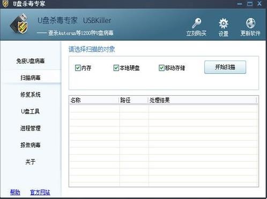This screenshot has width=267, height=199.
Task: Start scanning with the 开始扫描 button
Action: [x=225, y=67]
